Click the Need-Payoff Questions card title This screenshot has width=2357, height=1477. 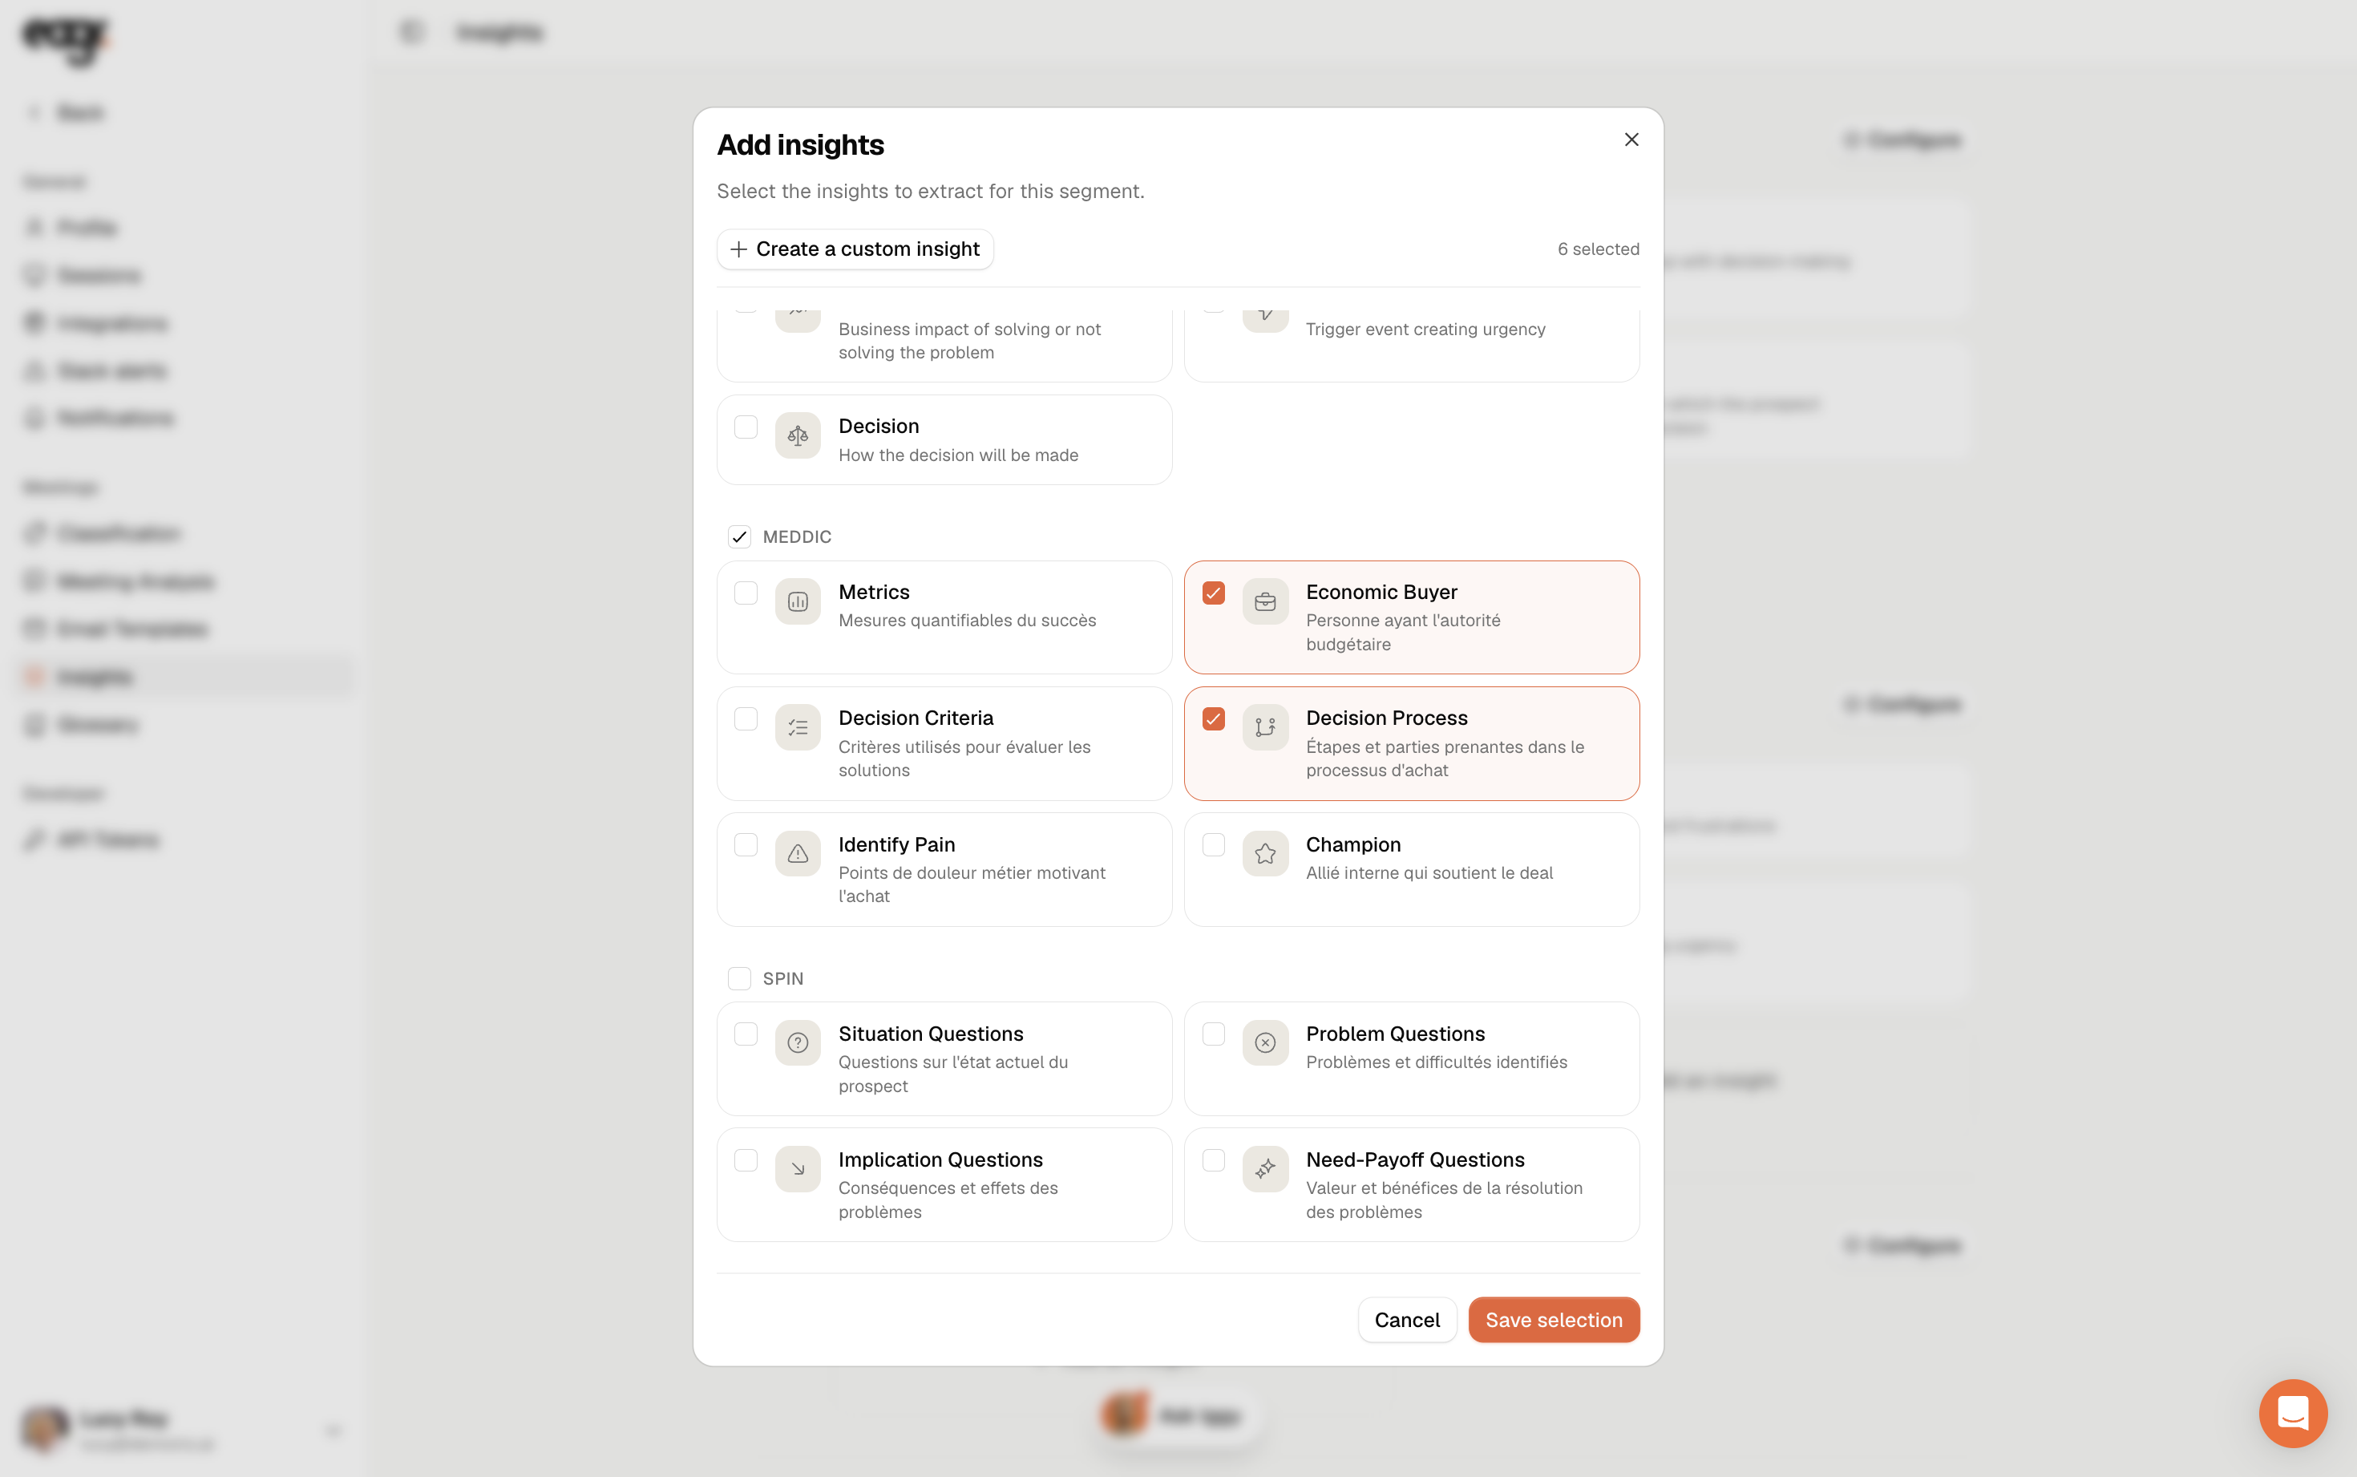pos(1415,1159)
